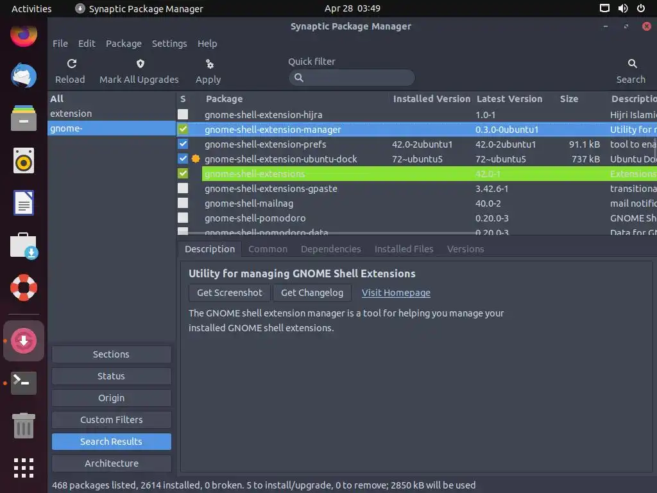This screenshot has width=657, height=493.
Task: Switch to the Versions tab
Action: click(466, 249)
